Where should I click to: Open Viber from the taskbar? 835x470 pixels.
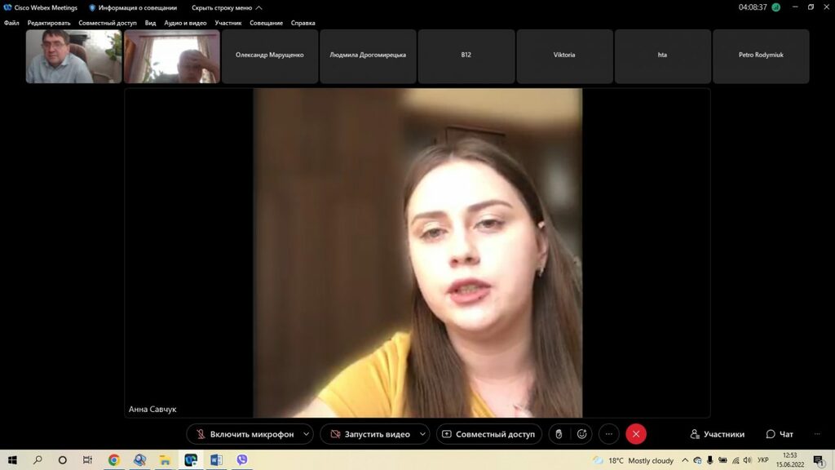click(x=241, y=460)
